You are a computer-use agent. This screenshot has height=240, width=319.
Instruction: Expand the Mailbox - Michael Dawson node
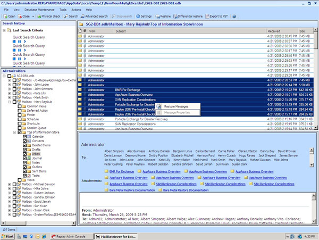coord(9,184)
